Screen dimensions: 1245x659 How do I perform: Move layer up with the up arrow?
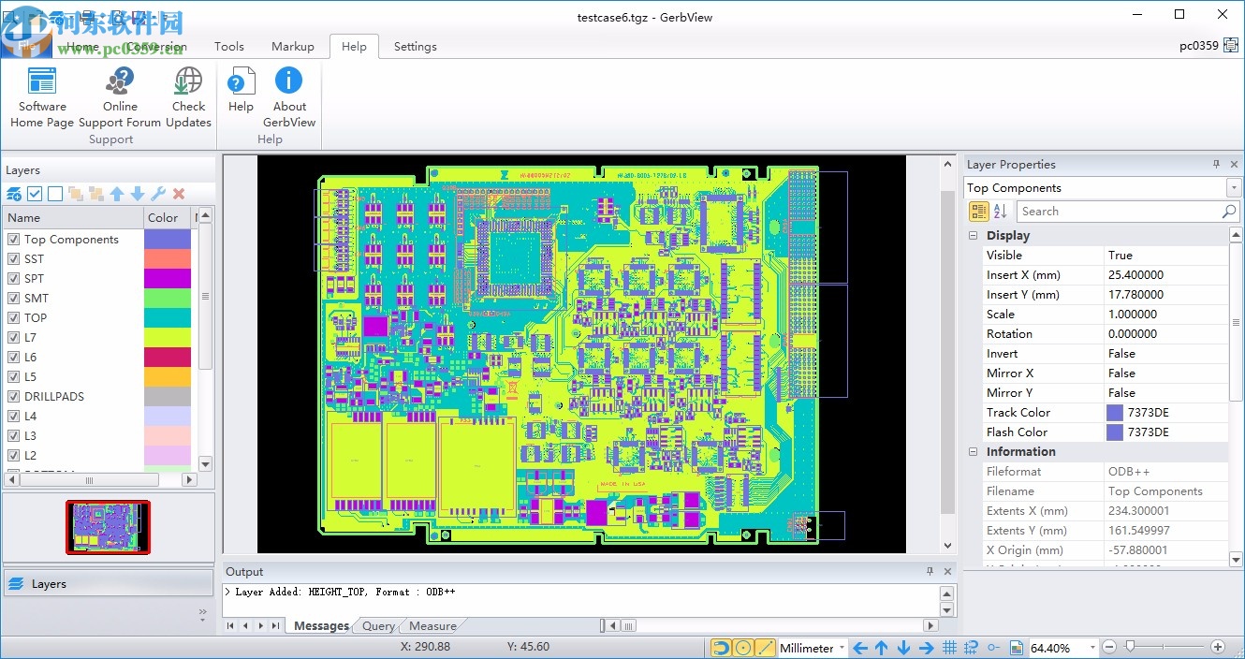[x=117, y=194]
